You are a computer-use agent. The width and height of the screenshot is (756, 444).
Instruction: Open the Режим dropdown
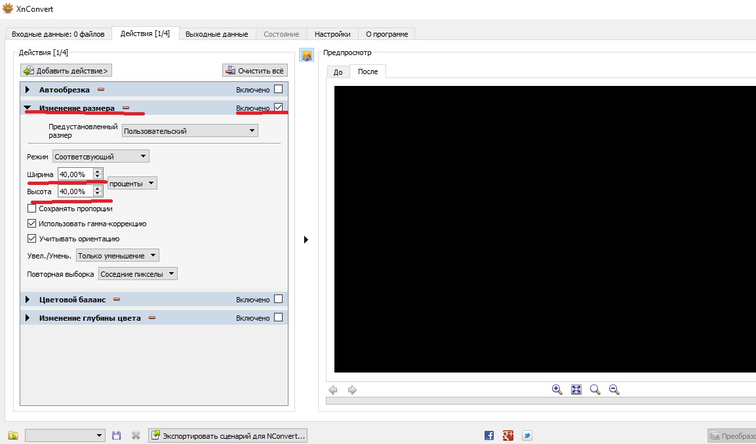tap(101, 156)
